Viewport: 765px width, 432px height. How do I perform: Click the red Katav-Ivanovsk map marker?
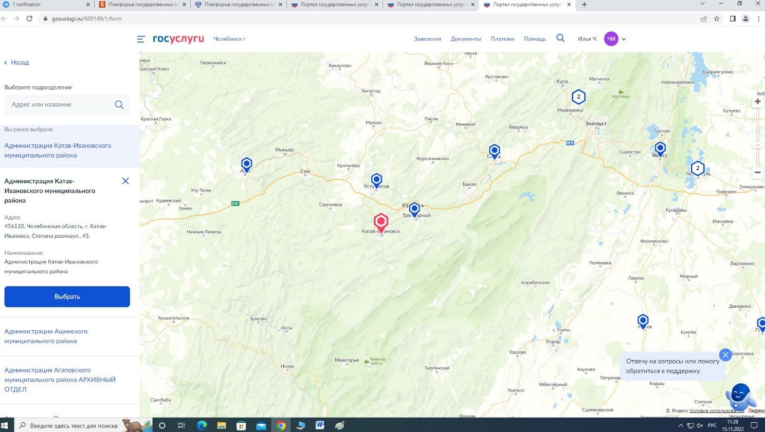[380, 222]
